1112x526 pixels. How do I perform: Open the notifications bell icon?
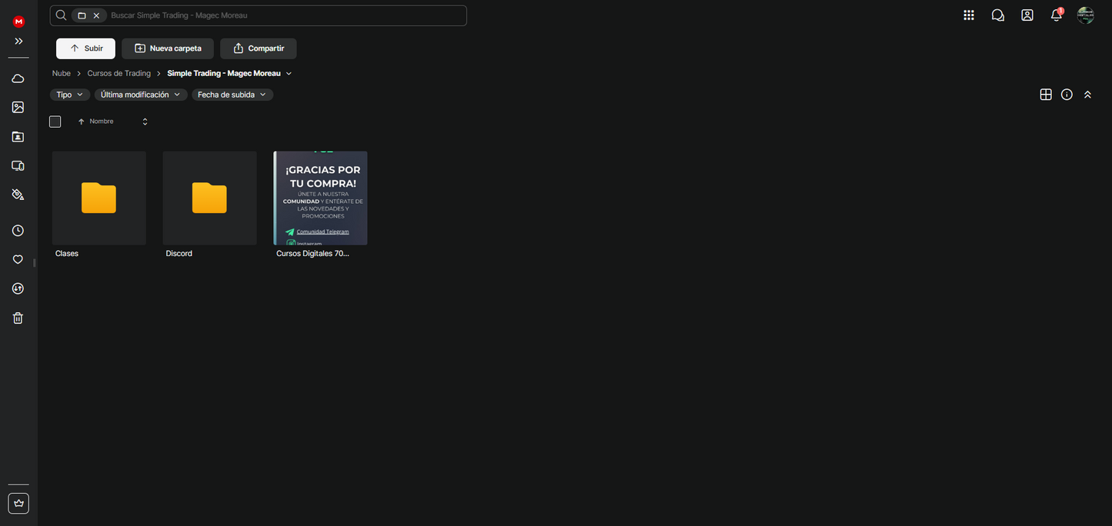point(1056,15)
